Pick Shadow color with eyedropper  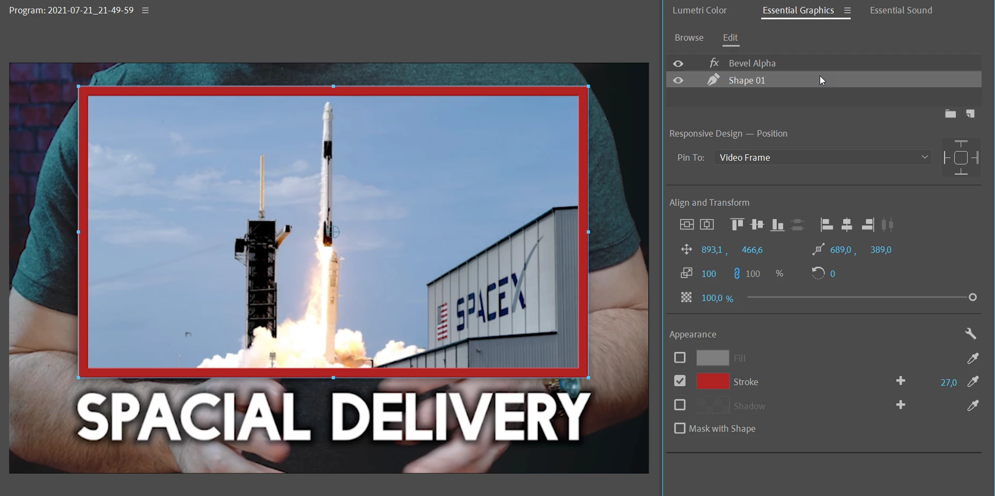pos(972,405)
